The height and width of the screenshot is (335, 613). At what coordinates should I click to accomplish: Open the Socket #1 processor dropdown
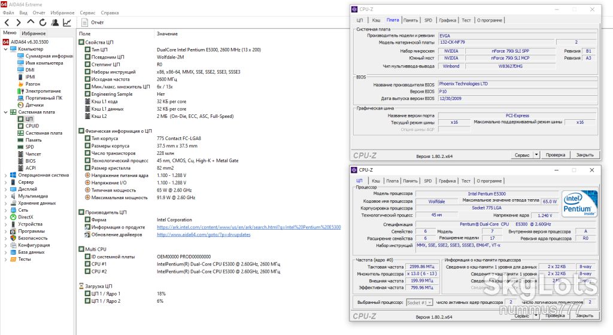click(x=419, y=303)
